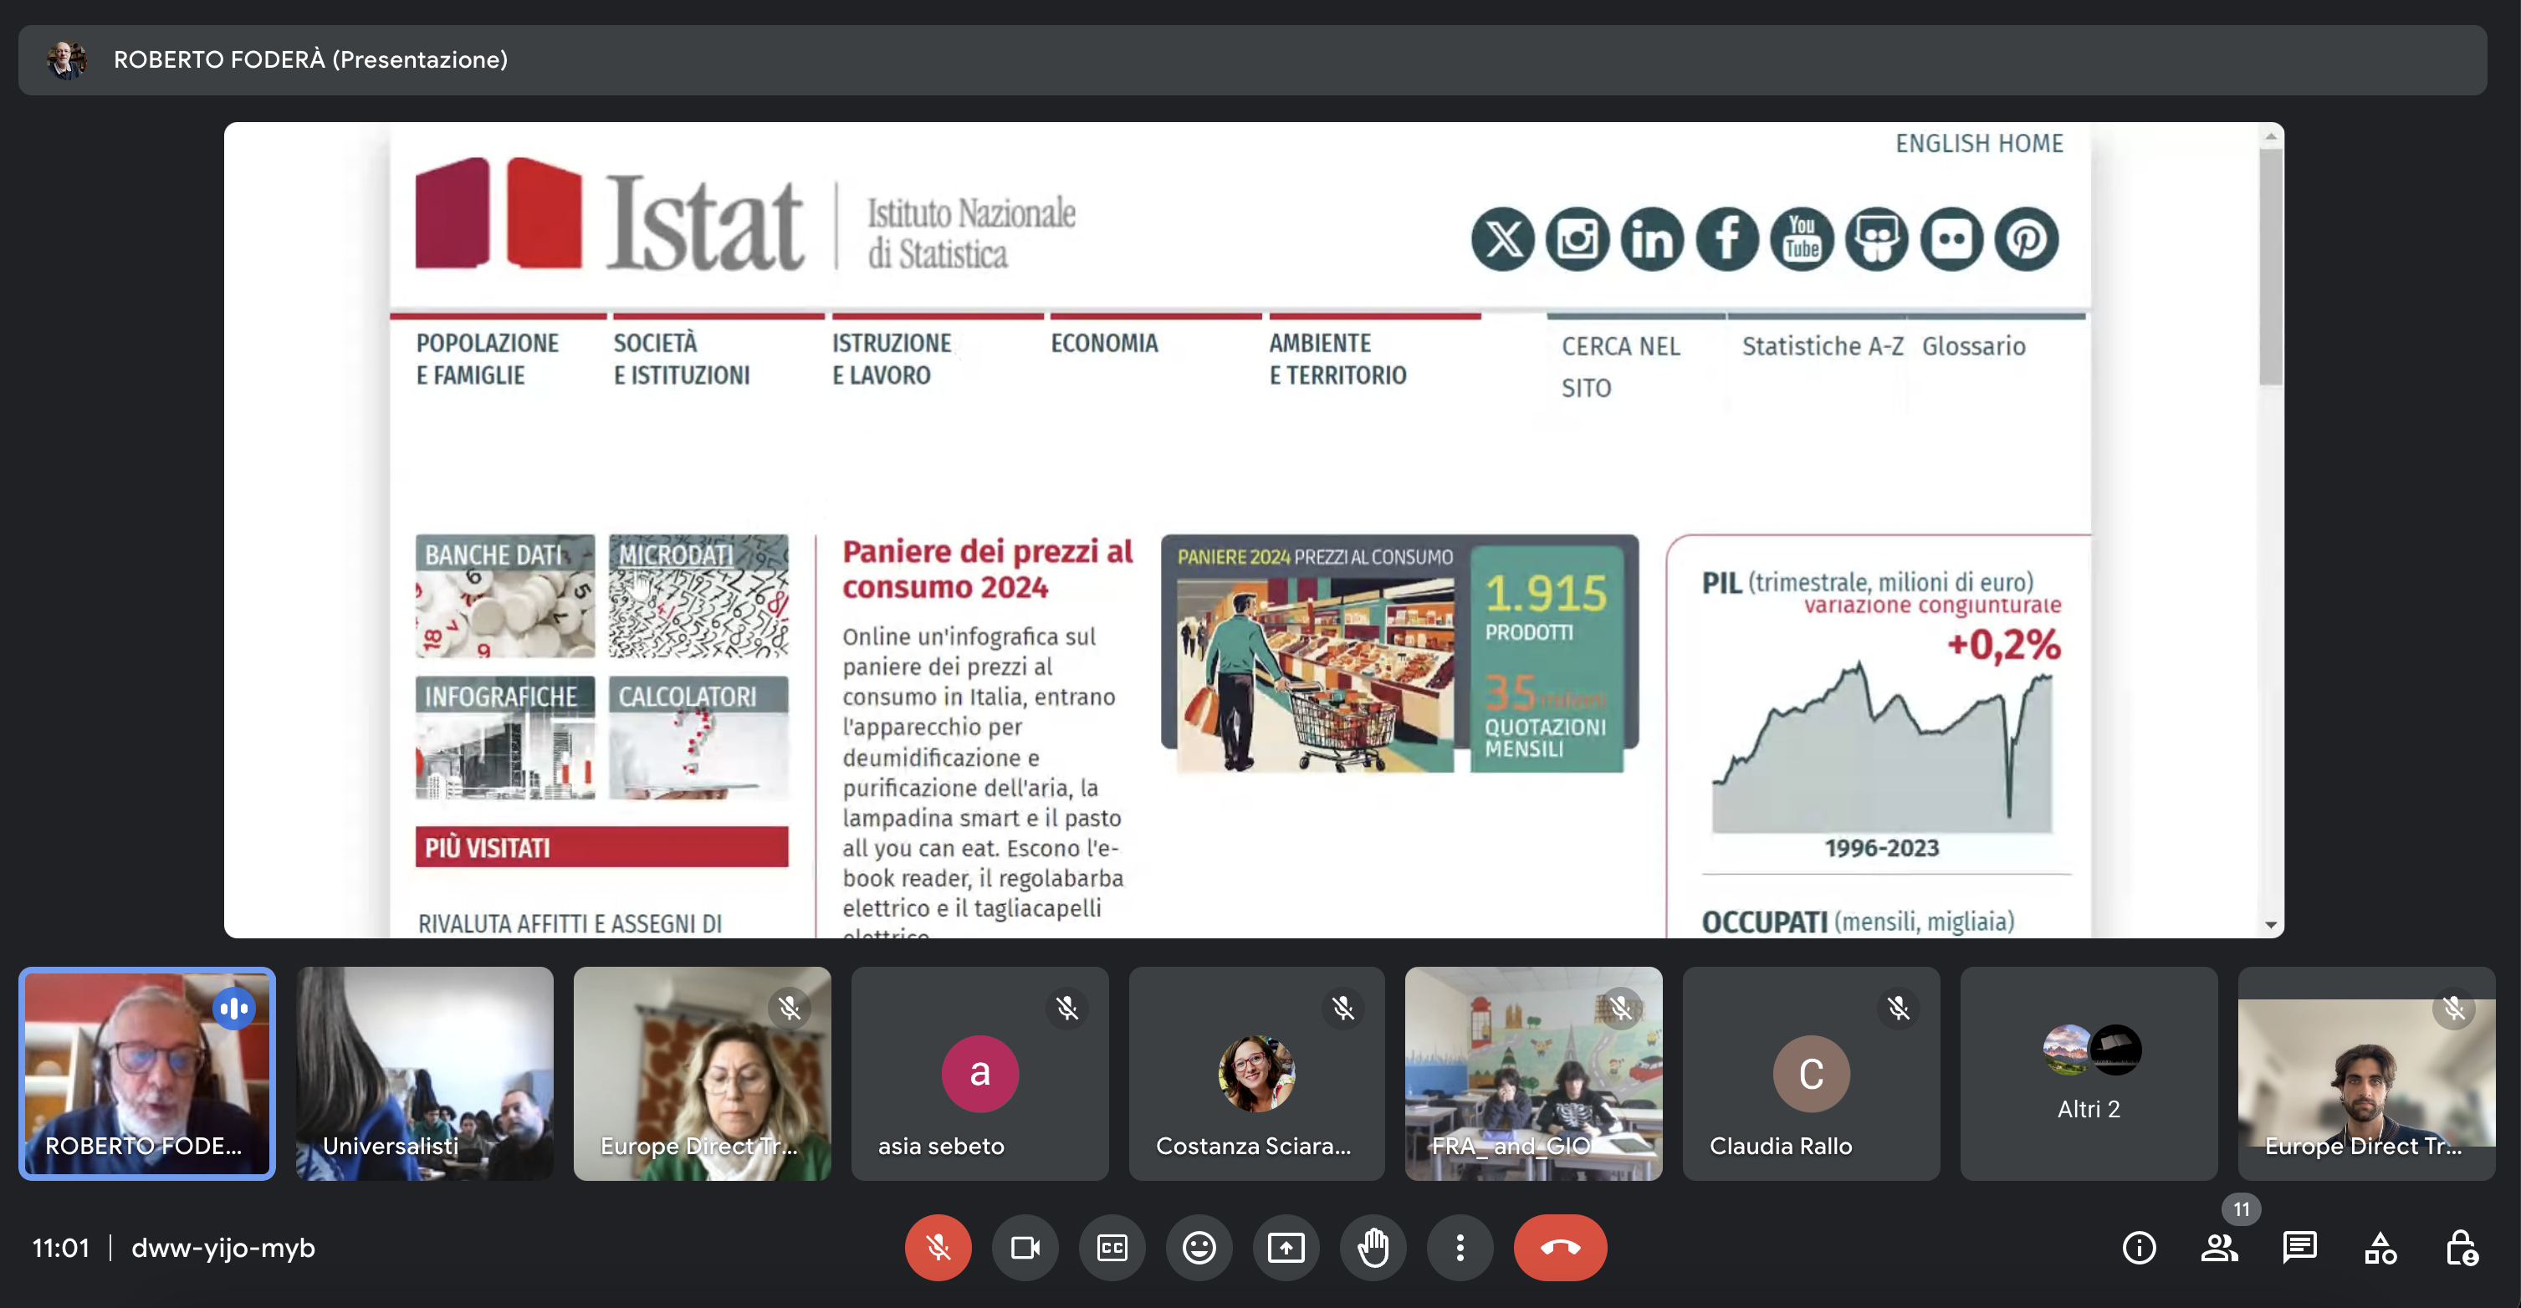Click scrollbar up arrow in presentation
This screenshot has height=1308, width=2521.
[x=2270, y=136]
